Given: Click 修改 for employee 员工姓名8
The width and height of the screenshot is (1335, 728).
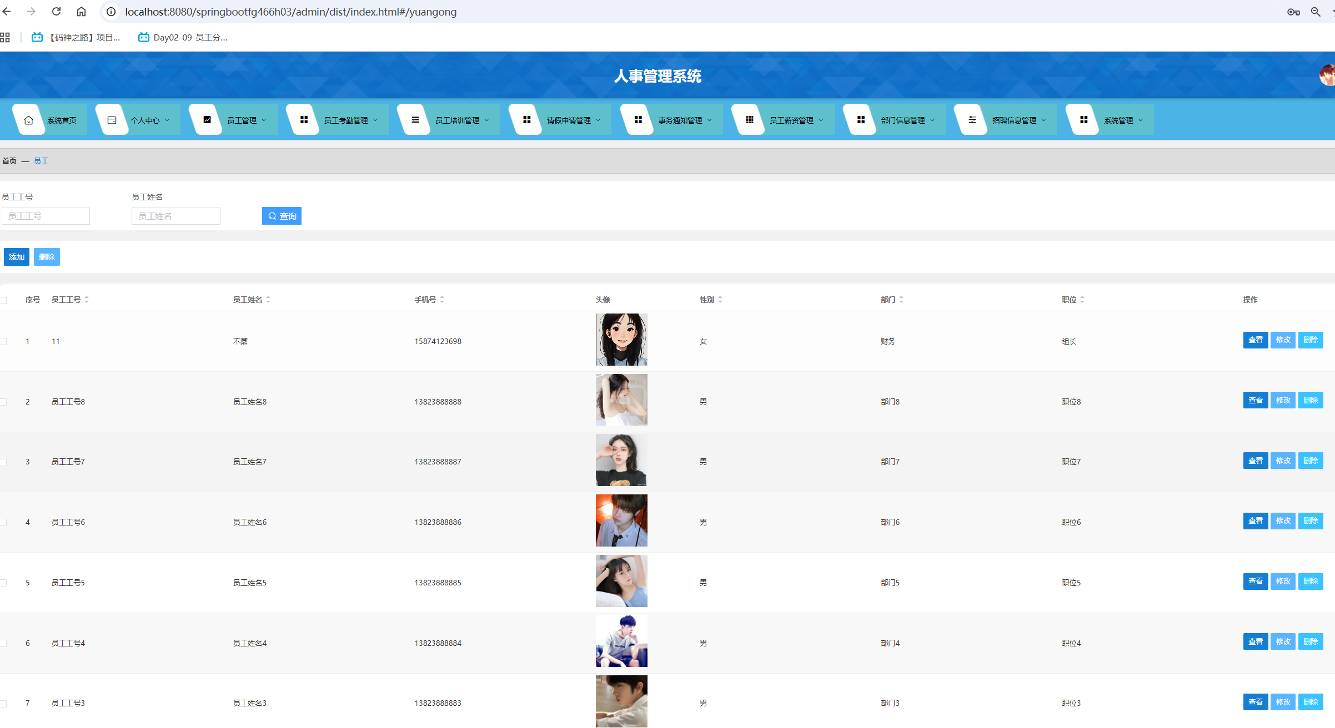Looking at the screenshot, I should (x=1283, y=400).
